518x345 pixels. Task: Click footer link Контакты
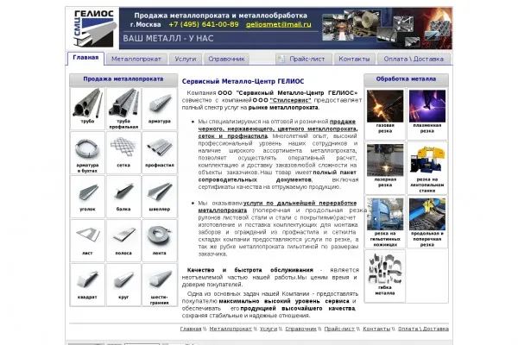(376, 329)
